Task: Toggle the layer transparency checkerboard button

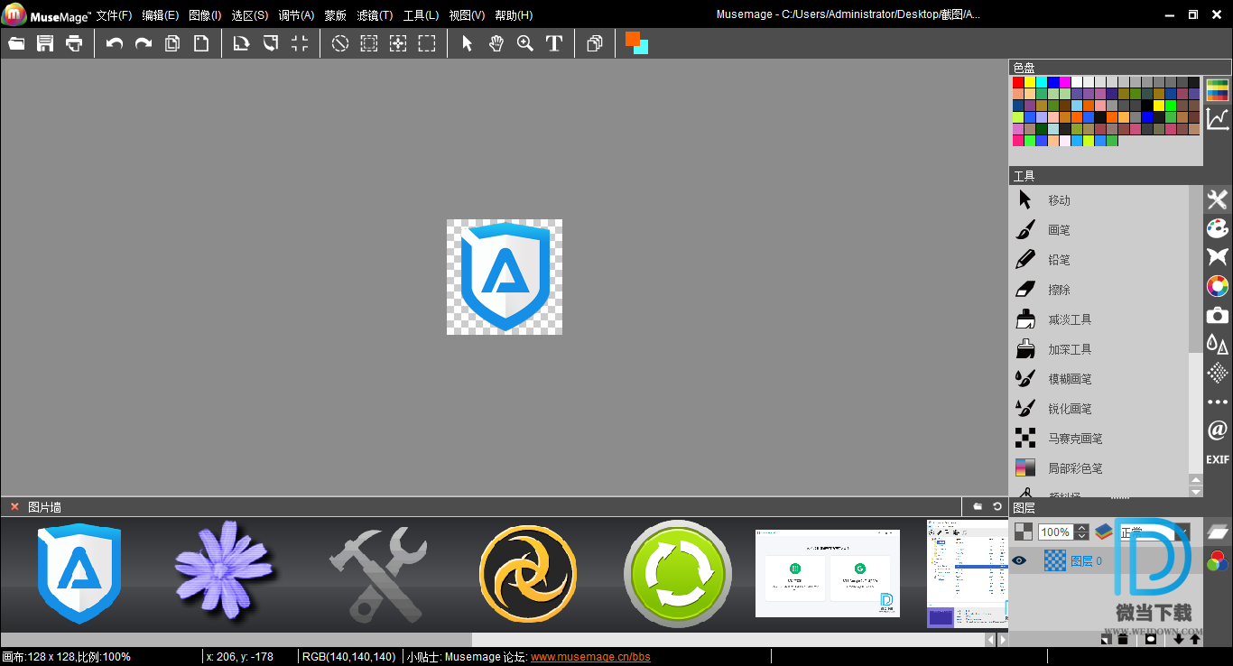Action: coord(1024,532)
